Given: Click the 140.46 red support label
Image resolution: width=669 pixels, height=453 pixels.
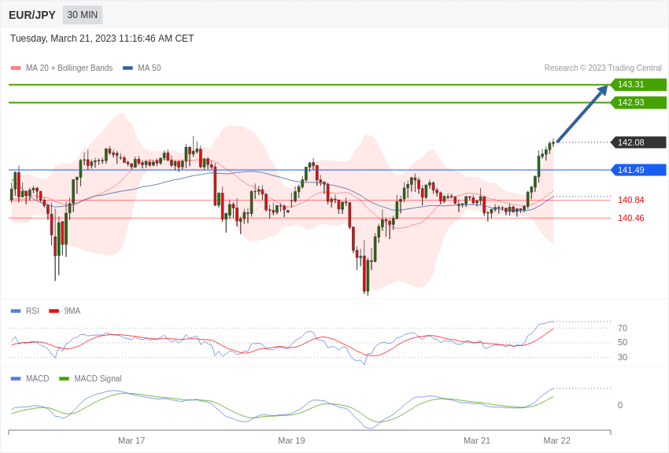Looking at the screenshot, I should (631, 218).
